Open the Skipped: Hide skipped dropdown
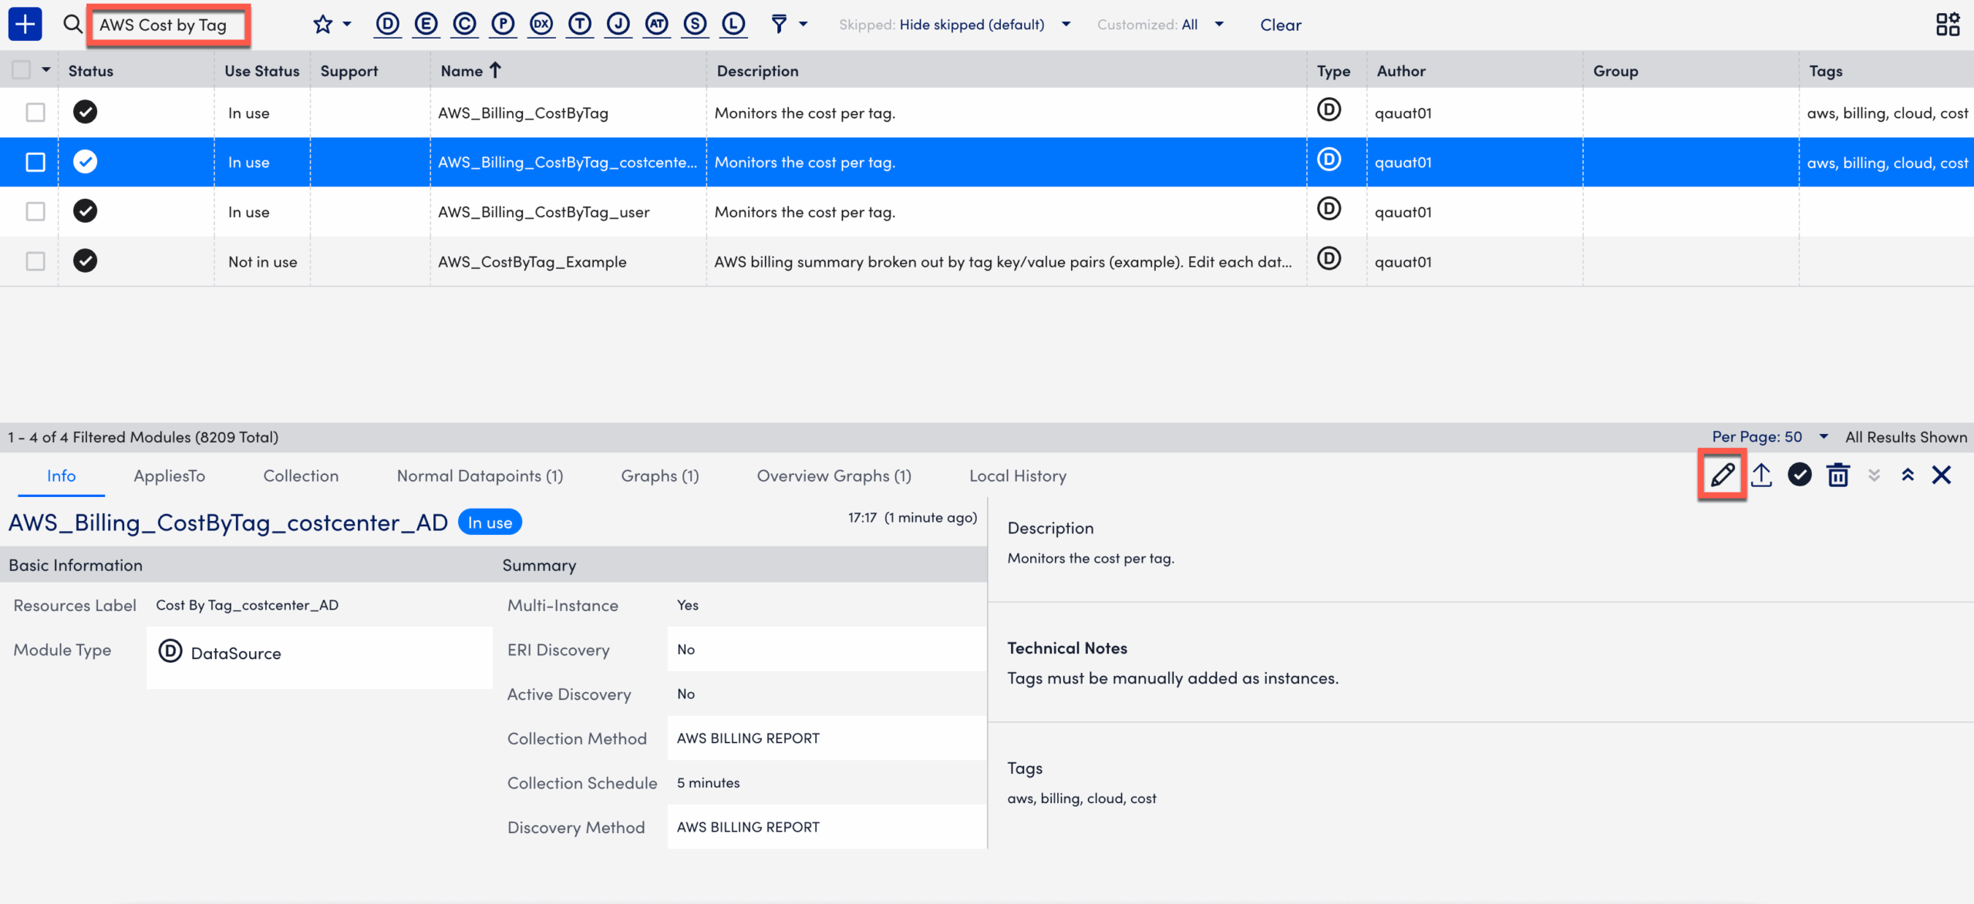The height and width of the screenshot is (904, 1974). pyautogui.click(x=955, y=24)
